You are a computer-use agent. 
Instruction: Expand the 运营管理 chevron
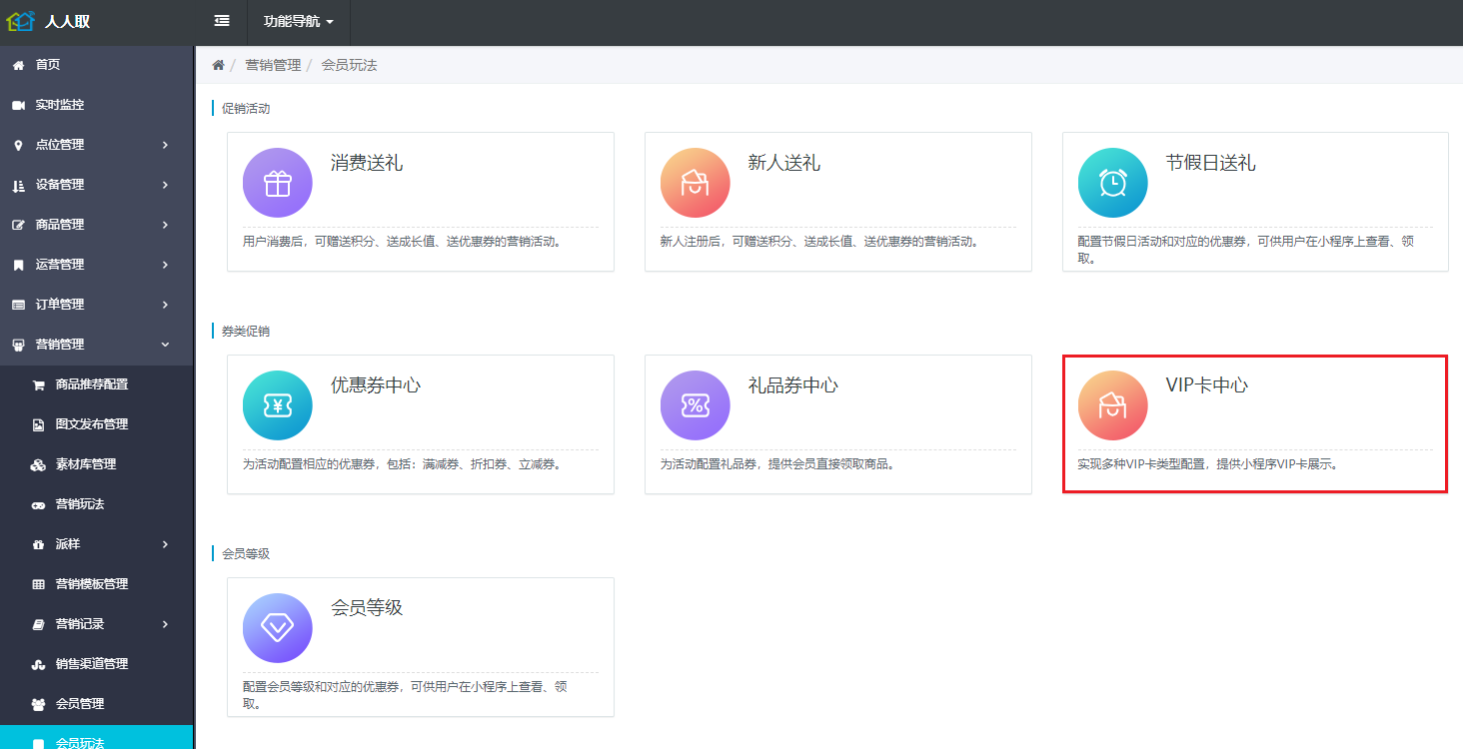tap(166, 265)
